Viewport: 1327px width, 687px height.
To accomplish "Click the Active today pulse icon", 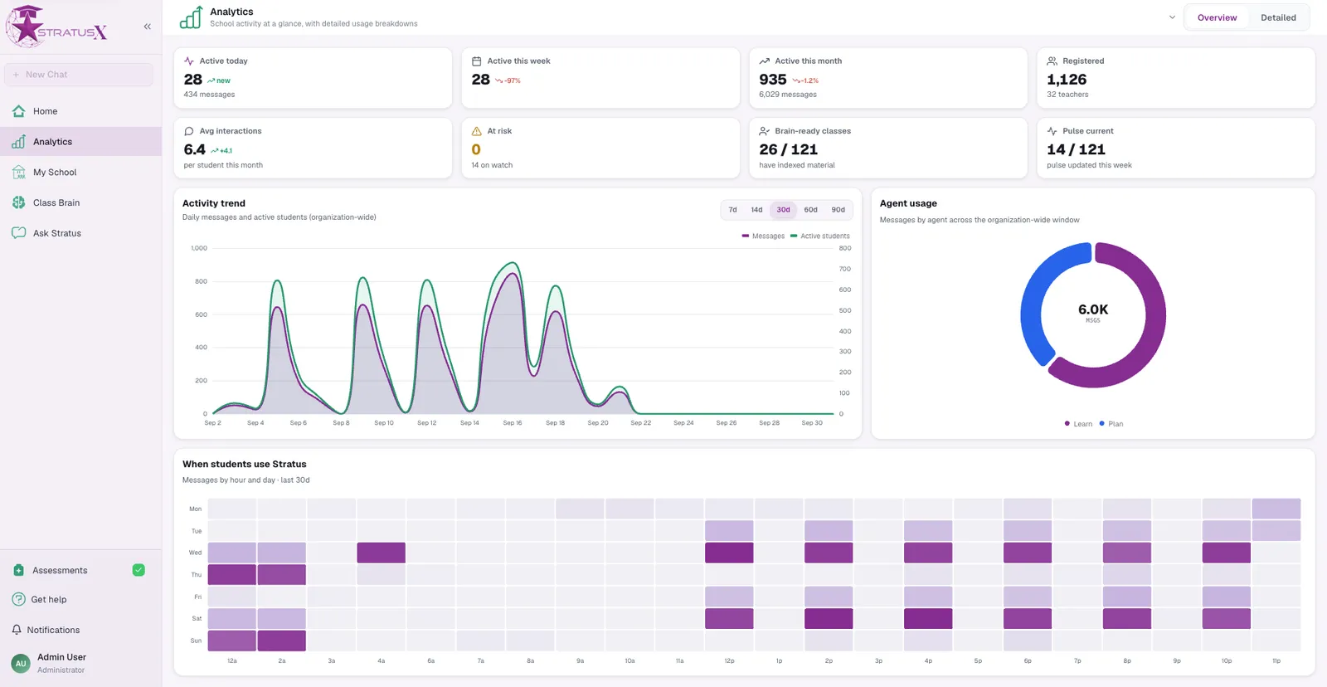I will coord(189,61).
